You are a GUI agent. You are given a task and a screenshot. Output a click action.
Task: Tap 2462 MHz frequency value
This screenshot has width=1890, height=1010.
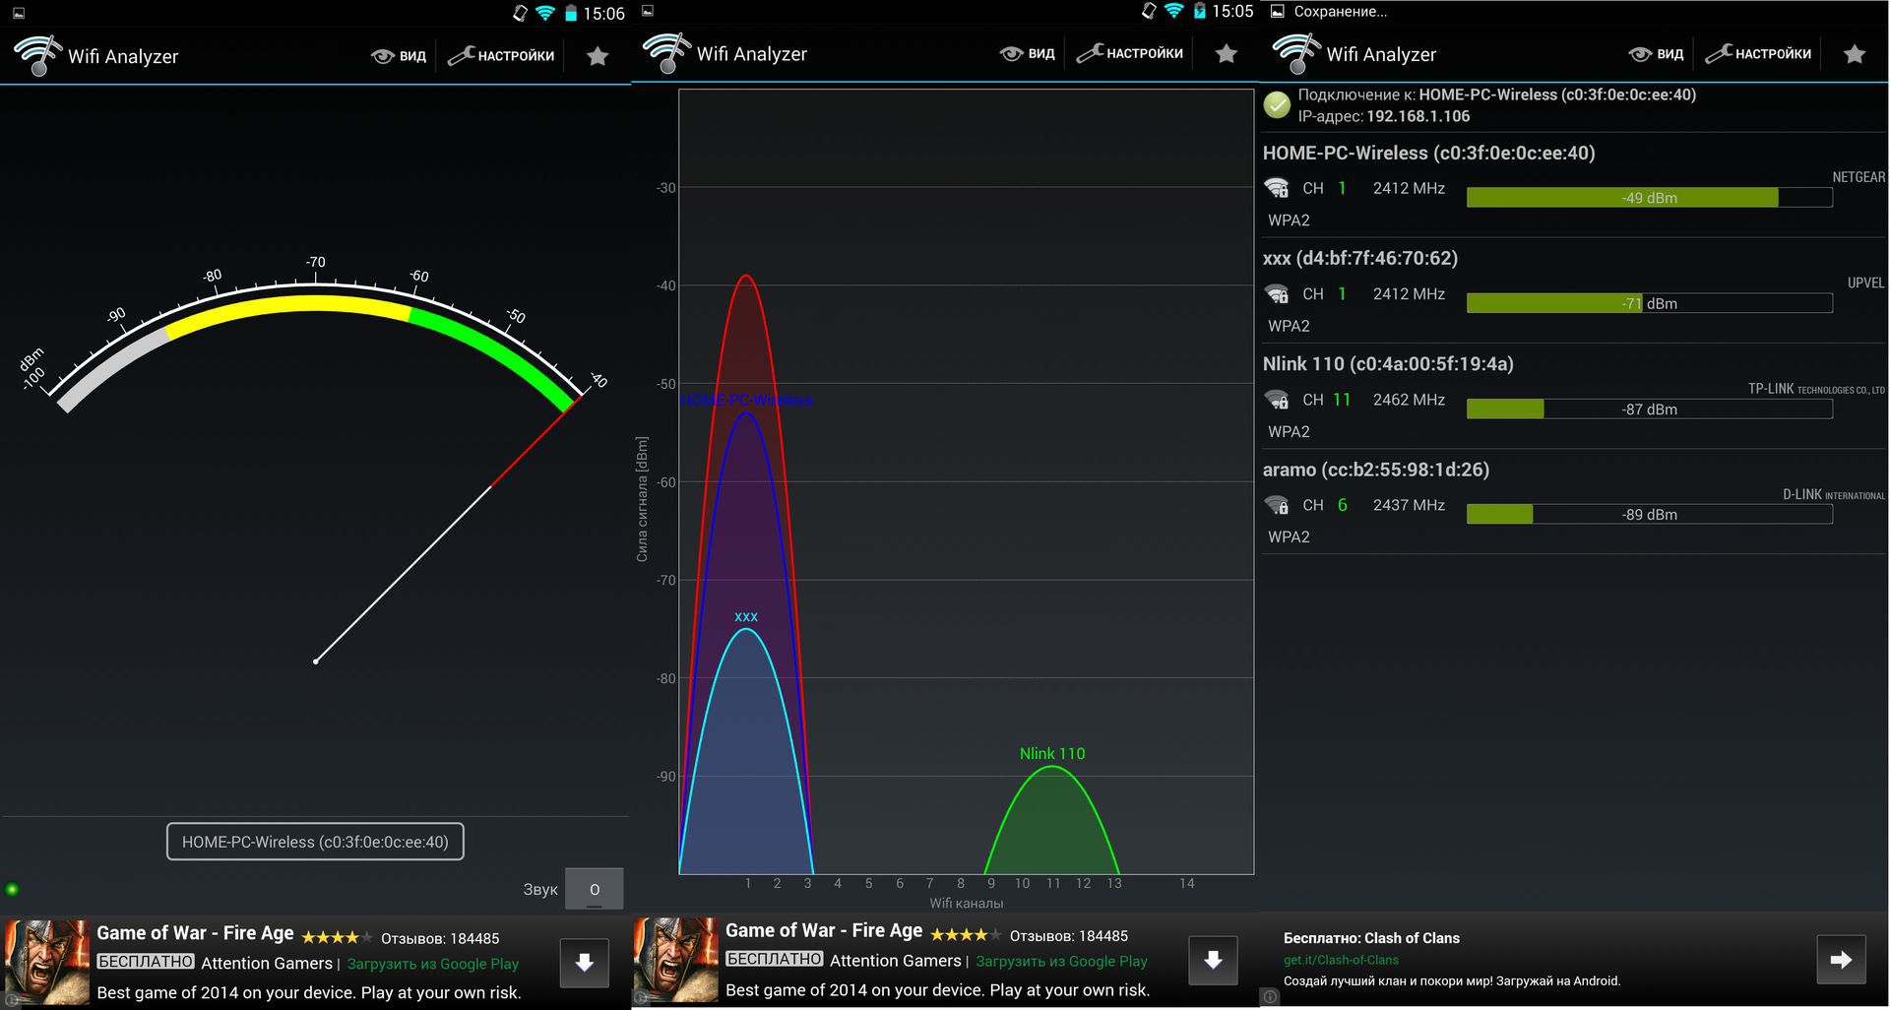point(1409,400)
